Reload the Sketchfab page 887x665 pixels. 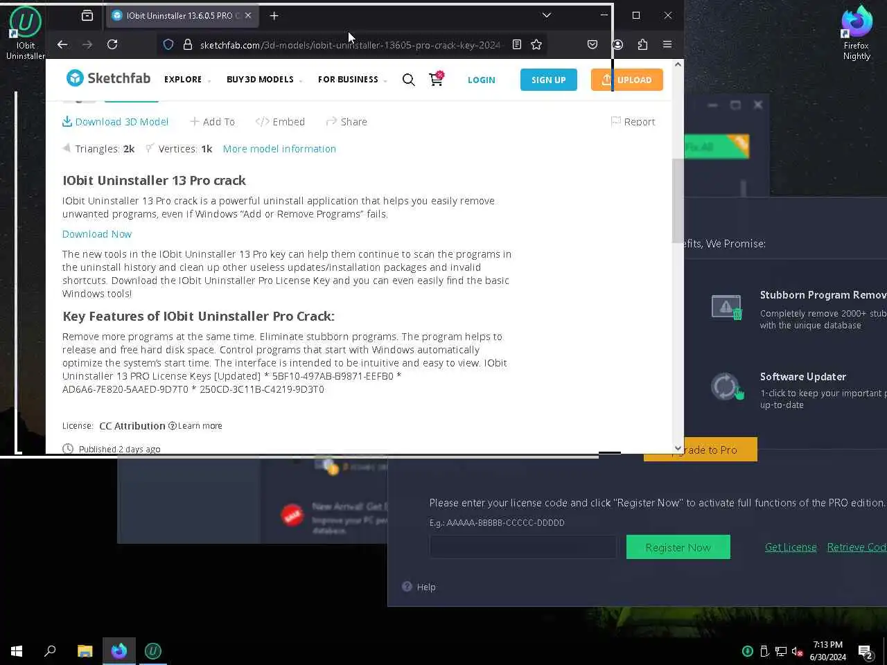[x=112, y=44]
